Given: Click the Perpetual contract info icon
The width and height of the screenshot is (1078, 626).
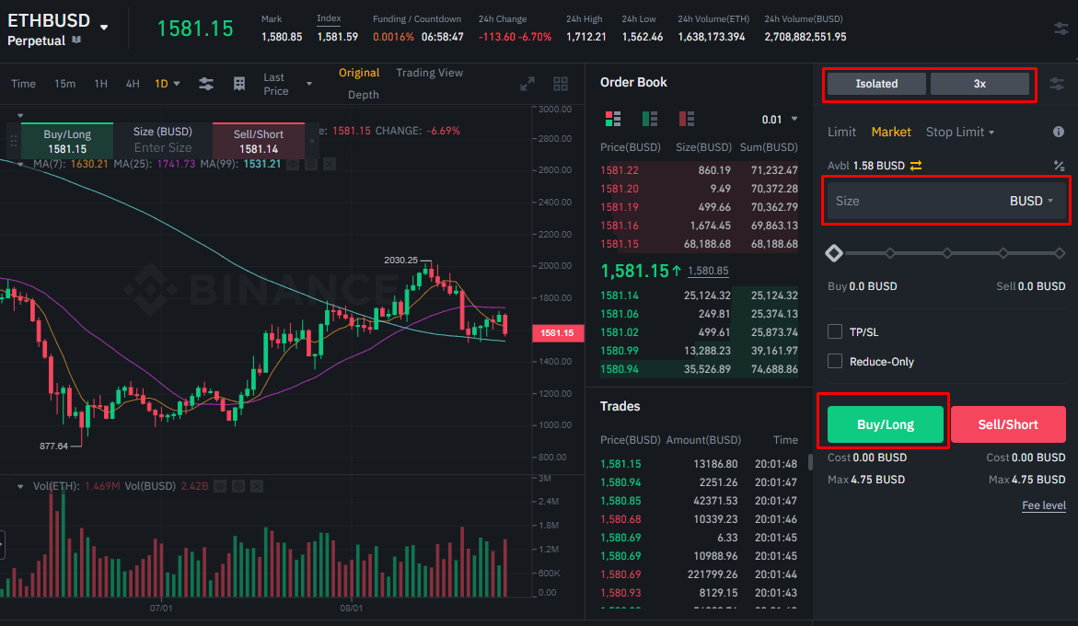Looking at the screenshot, I should tap(76, 41).
